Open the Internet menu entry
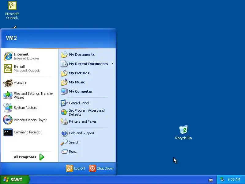 [29, 56]
